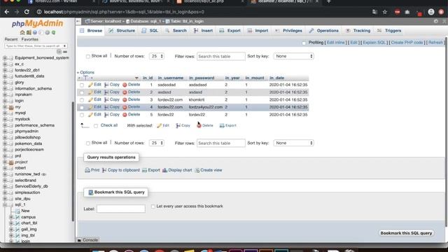Open the Search tab

[x=176, y=31]
